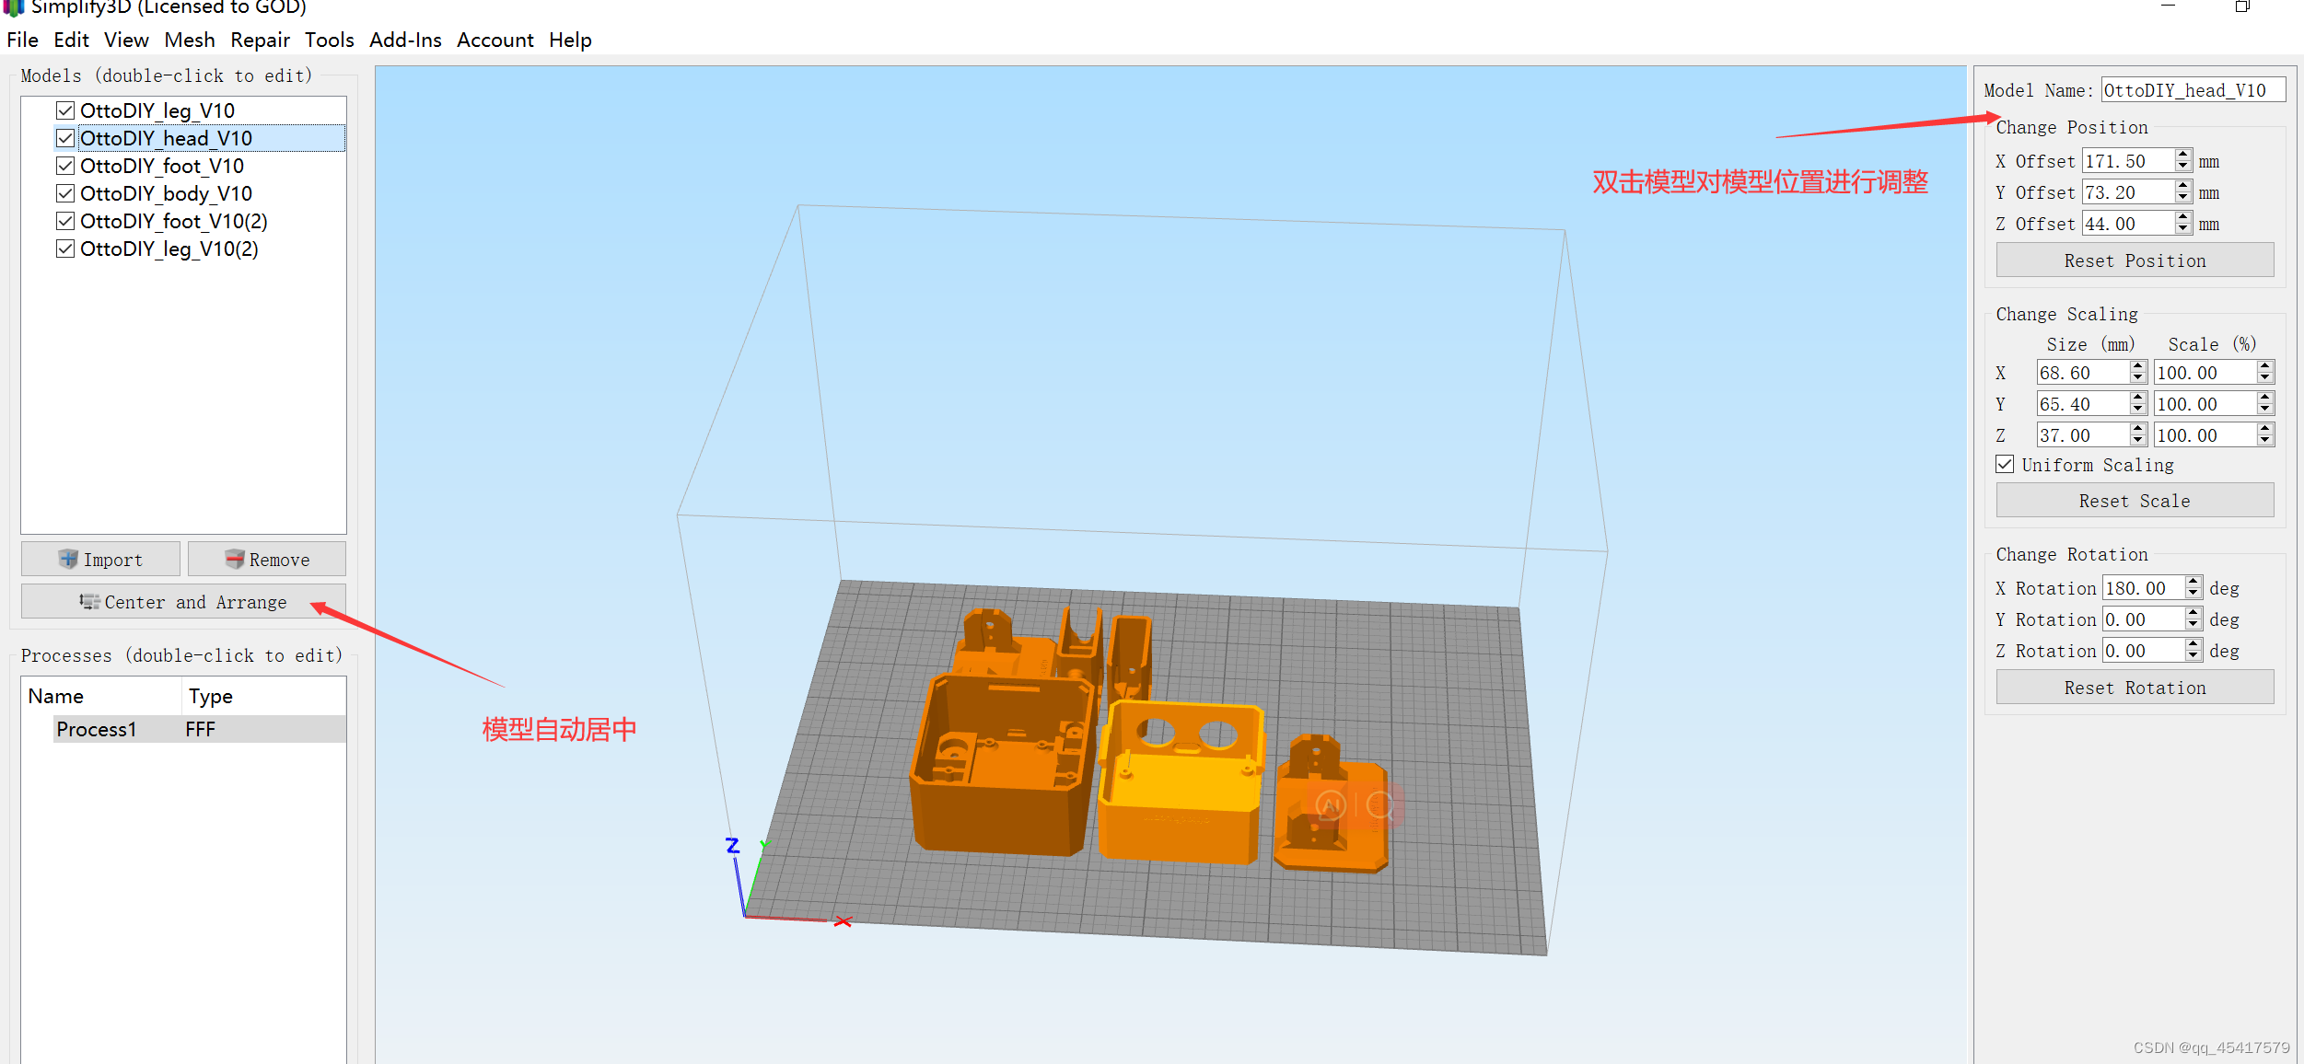Click the Import model icon
Viewport: 2304px width, 1064px height.
pos(68,559)
